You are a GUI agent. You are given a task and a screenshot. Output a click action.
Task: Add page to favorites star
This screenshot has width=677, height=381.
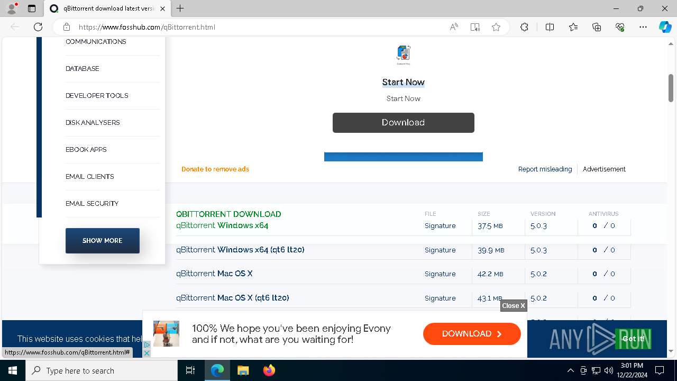tap(496, 27)
